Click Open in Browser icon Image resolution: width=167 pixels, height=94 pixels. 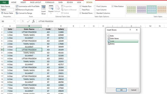(x=62, y=10)
